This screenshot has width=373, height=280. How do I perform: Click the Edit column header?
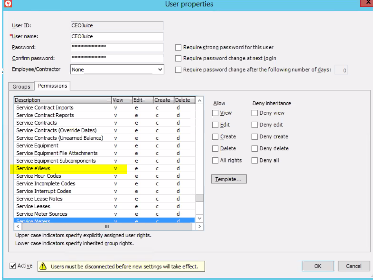tap(143, 100)
